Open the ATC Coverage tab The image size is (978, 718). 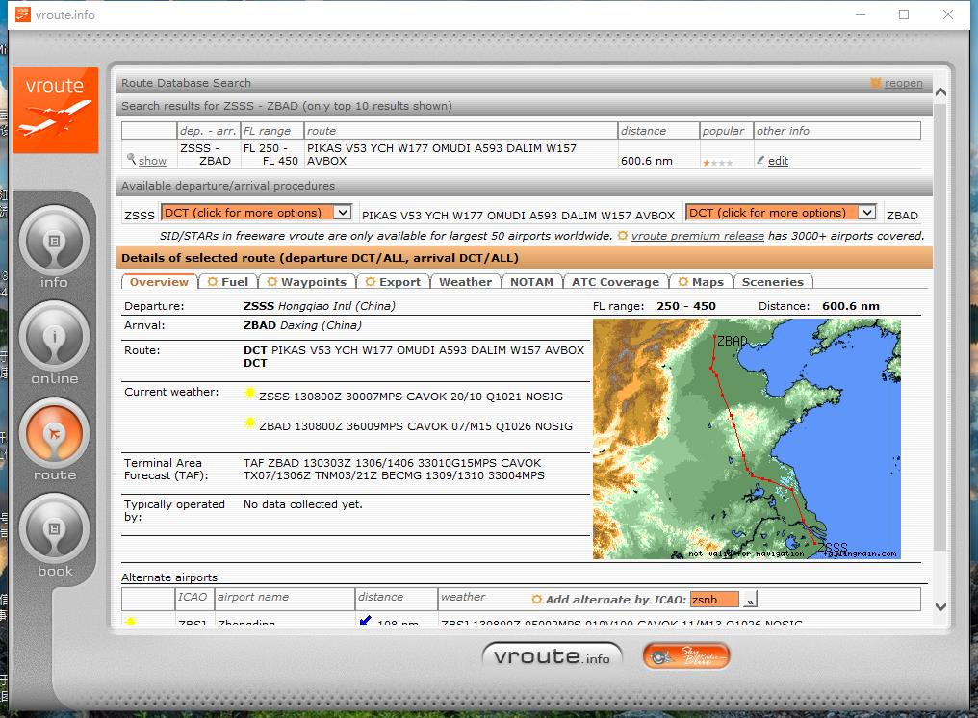[615, 282]
